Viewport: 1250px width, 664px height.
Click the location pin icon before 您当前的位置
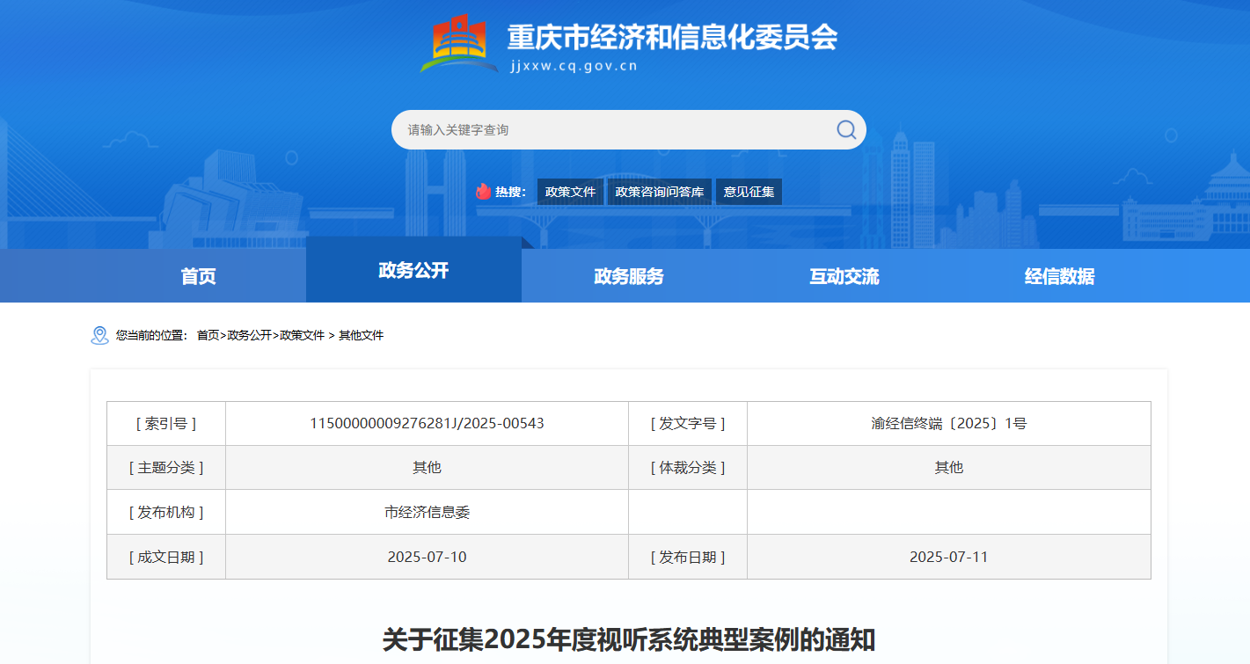[99, 335]
